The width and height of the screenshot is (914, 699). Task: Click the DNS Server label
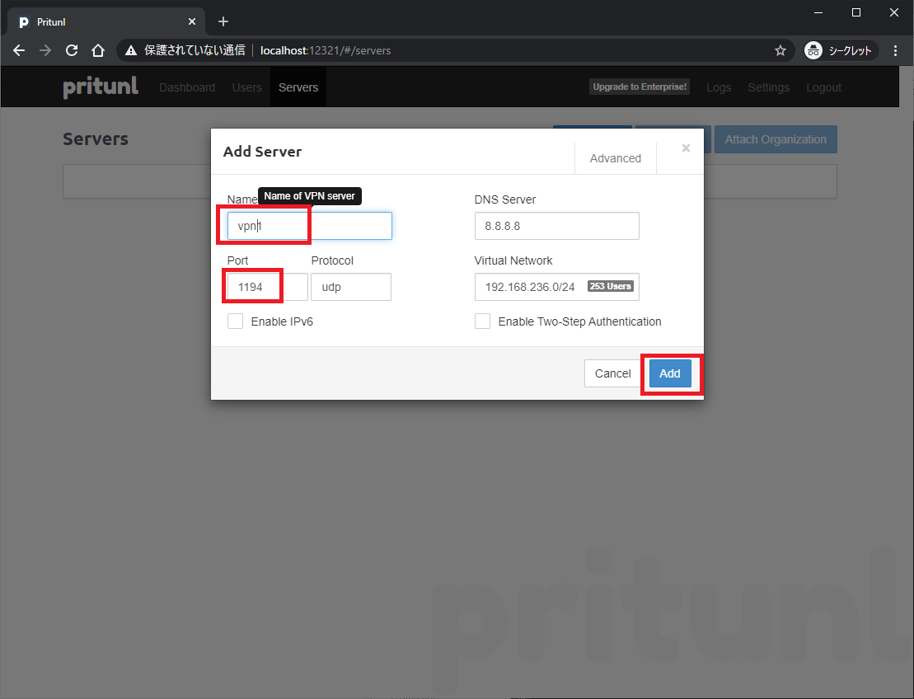pos(504,199)
